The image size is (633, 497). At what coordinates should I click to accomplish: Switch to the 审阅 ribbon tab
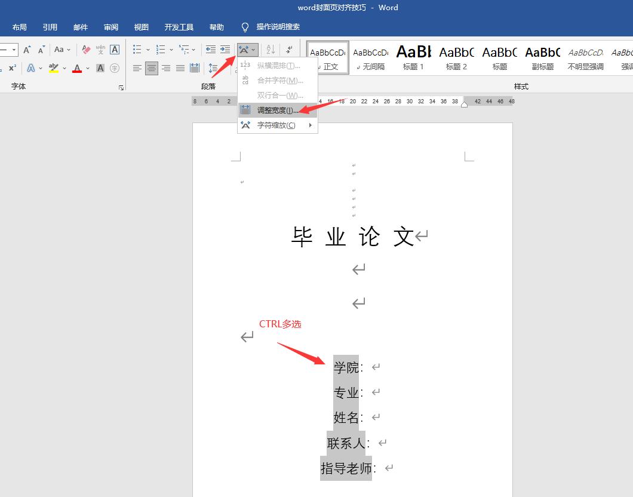tap(110, 27)
